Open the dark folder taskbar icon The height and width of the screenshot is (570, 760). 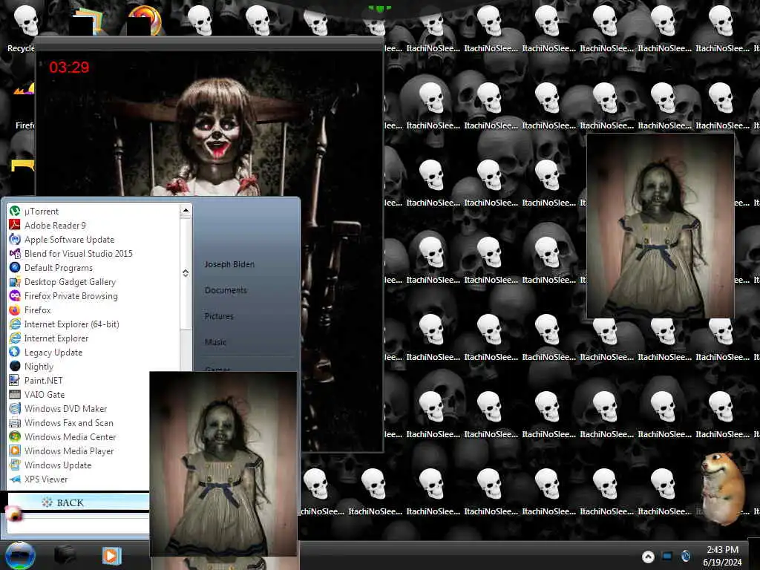click(65, 555)
